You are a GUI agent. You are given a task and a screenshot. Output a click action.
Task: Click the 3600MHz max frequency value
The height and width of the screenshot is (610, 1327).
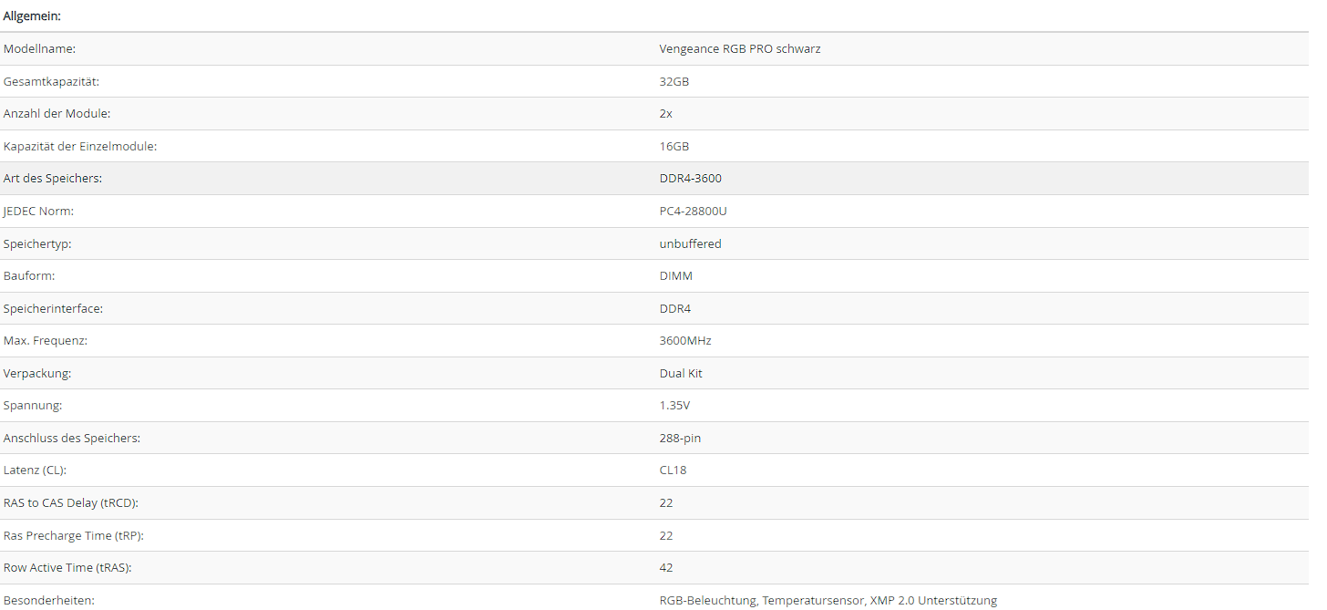[684, 340]
